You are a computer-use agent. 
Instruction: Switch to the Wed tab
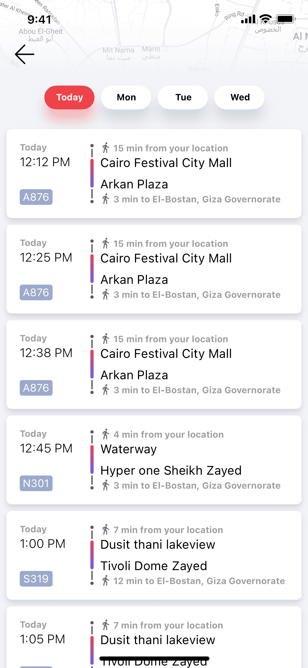(240, 97)
